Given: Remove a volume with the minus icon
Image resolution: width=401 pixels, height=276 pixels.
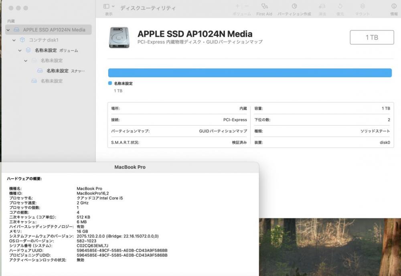Looking at the screenshot, I should point(247,6).
